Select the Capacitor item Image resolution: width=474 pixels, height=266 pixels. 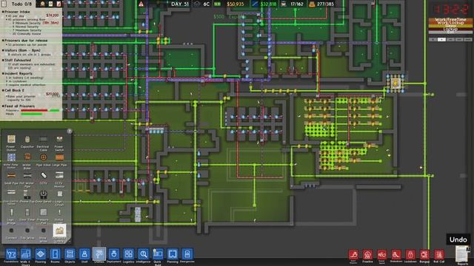pyautogui.click(x=27, y=139)
